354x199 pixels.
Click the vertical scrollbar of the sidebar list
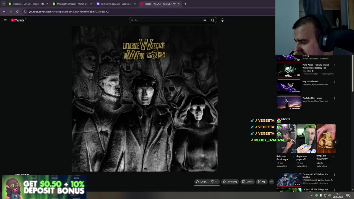pyautogui.click(x=352, y=73)
